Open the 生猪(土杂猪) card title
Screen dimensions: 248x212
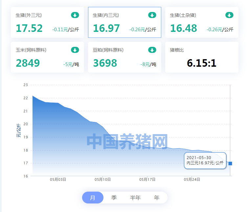tap(183, 15)
